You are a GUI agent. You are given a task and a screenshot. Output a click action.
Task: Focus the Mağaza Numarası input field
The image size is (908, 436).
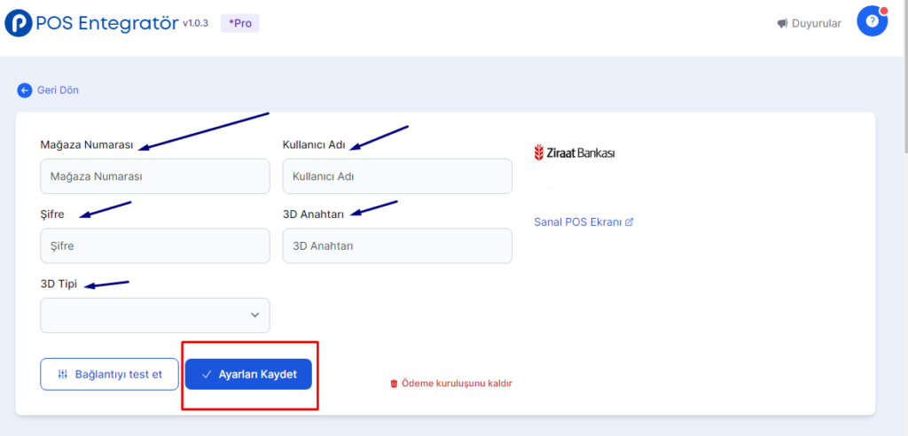155,176
